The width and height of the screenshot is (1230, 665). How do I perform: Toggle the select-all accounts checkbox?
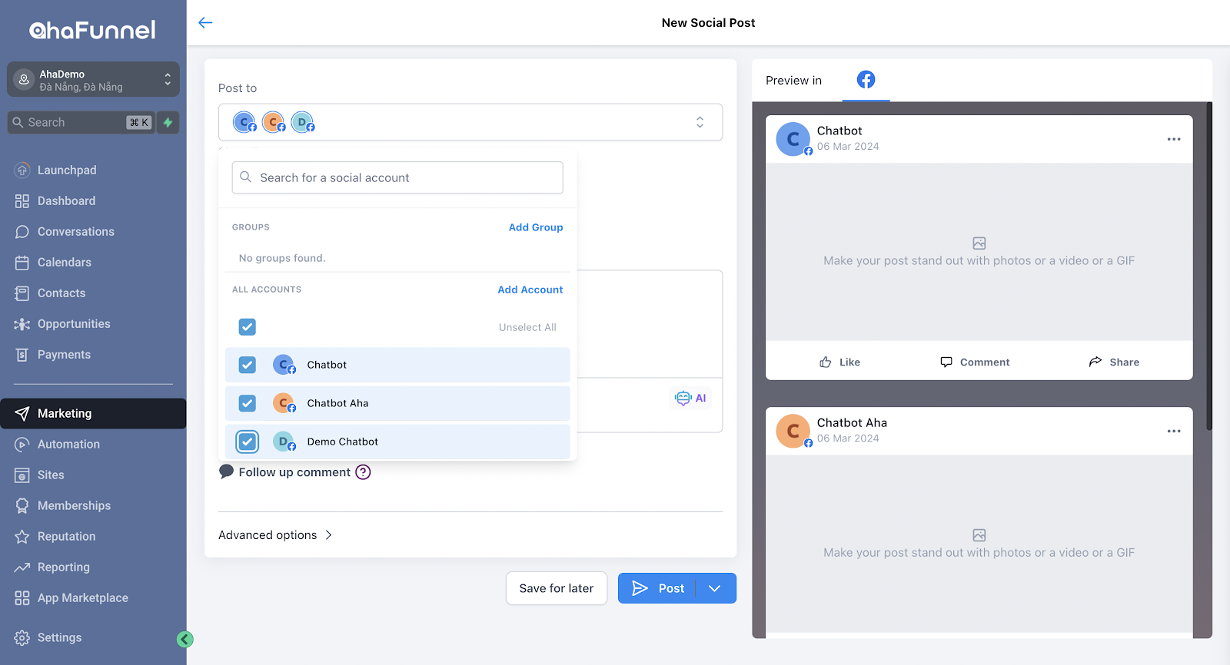(247, 327)
